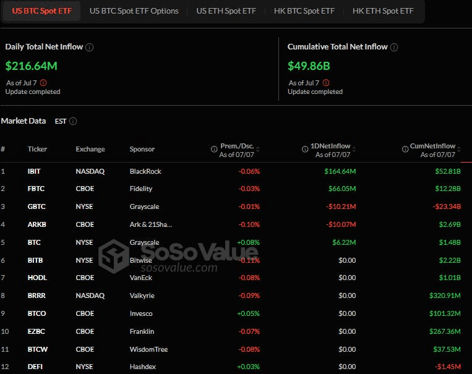Click the EST timezone label
The width and height of the screenshot is (472, 374).
tap(61, 121)
